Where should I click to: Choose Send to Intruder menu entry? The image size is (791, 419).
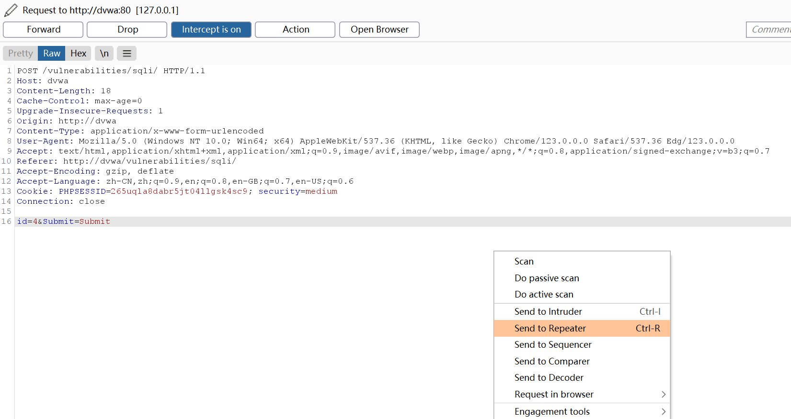(548, 312)
